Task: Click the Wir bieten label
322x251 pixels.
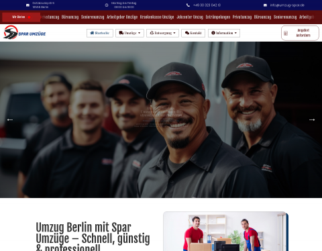Action: pyautogui.click(x=19, y=17)
